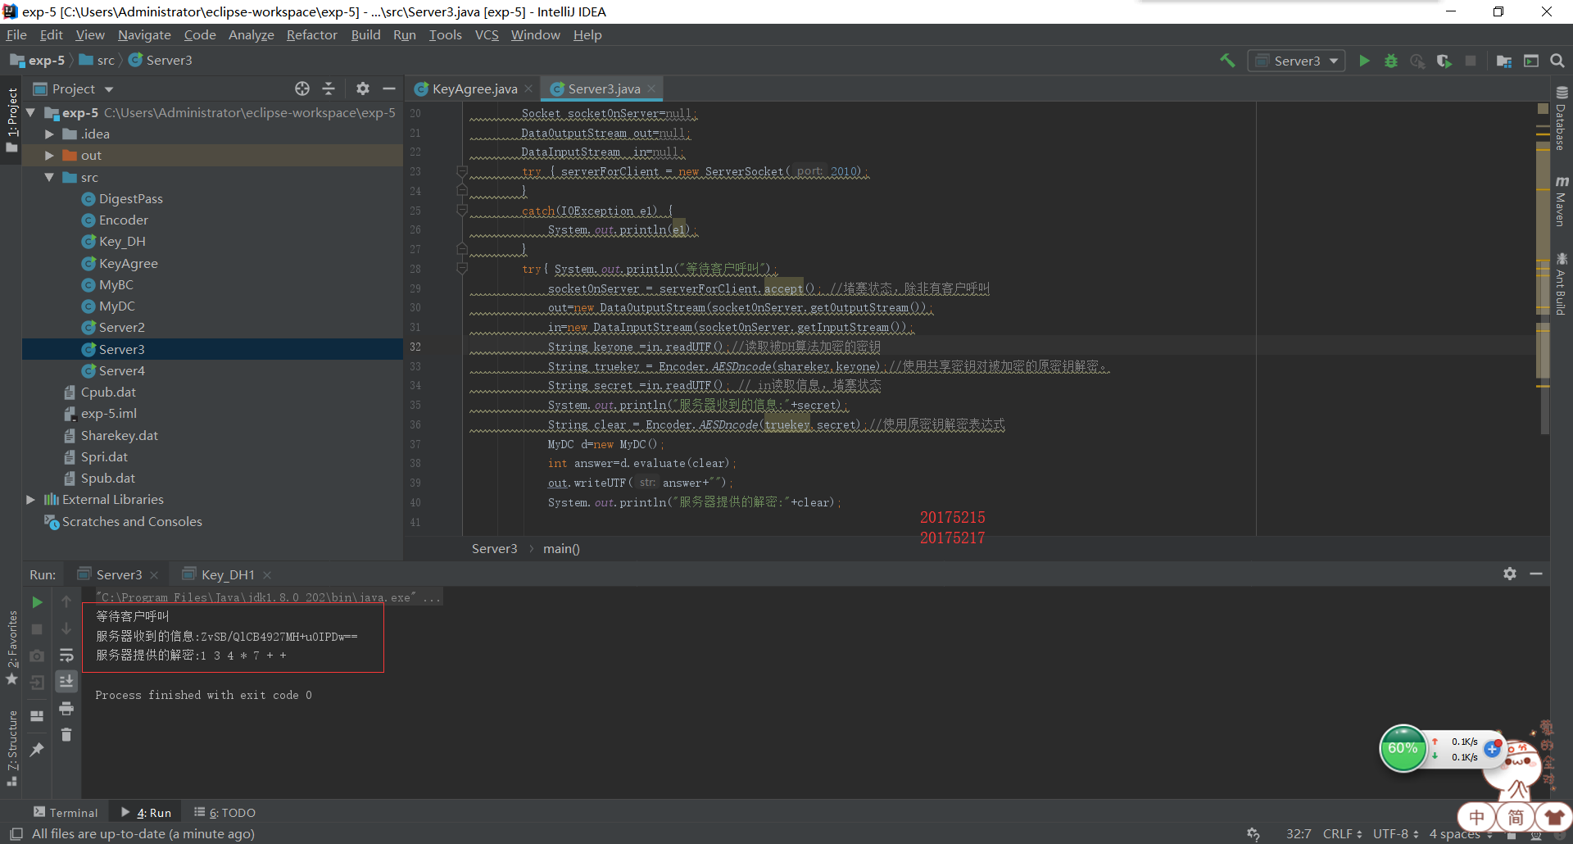Click the down-arrow navigation in Run panel
The image size is (1573, 844).
click(66, 629)
